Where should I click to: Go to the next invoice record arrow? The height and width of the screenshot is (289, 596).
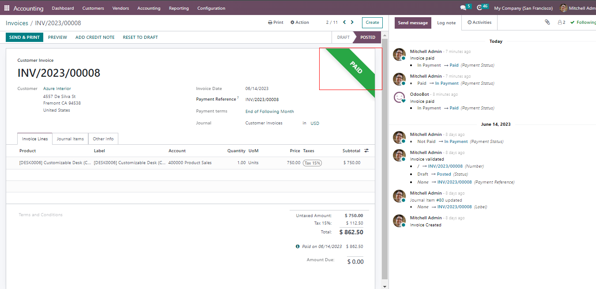[x=352, y=22]
